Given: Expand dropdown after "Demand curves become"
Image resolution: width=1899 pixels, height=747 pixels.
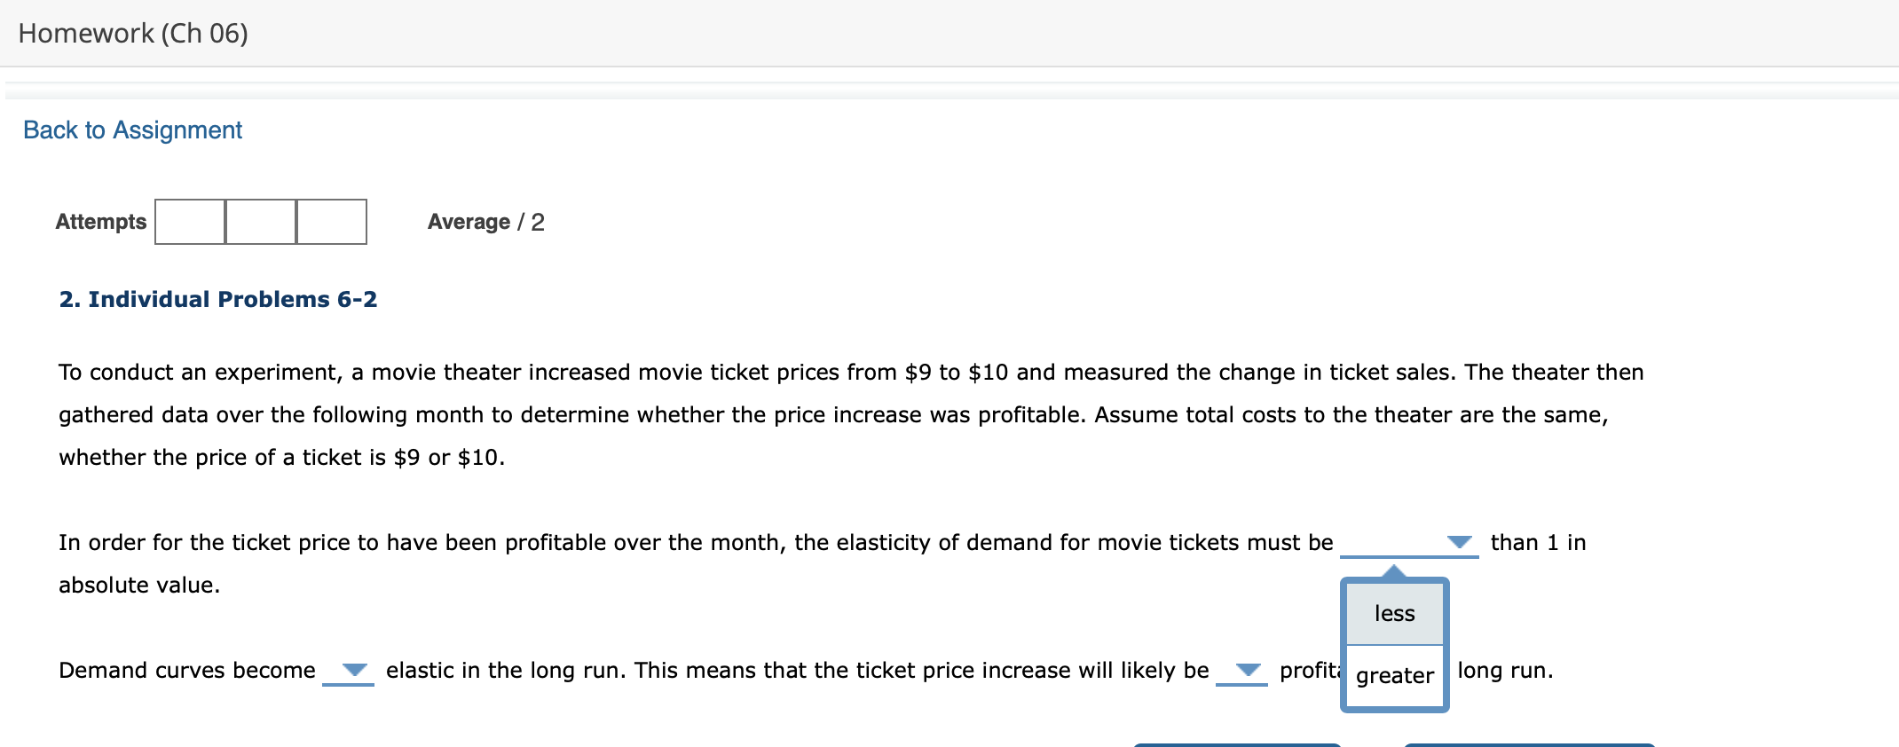Looking at the screenshot, I should click(x=348, y=670).
